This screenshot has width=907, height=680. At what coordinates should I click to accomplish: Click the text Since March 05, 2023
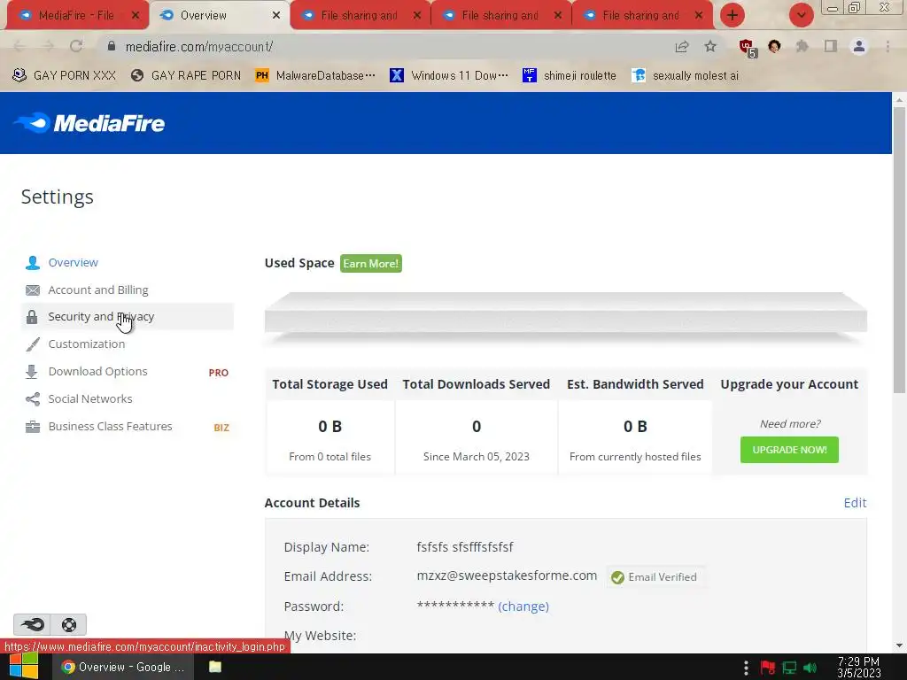click(476, 457)
